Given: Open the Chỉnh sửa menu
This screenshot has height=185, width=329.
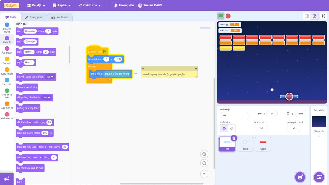Looking at the screenshot, I should (x=90, y=5).
